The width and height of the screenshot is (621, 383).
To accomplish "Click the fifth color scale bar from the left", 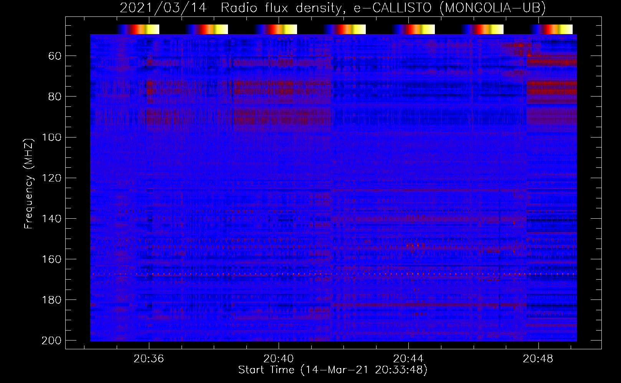I will 413,29.
